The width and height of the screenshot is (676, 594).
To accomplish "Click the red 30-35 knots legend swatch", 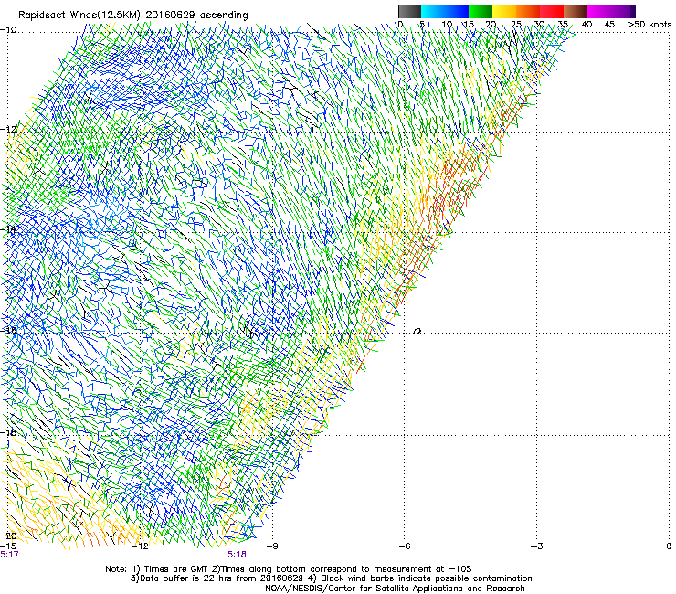I will [x=552, y=11].
